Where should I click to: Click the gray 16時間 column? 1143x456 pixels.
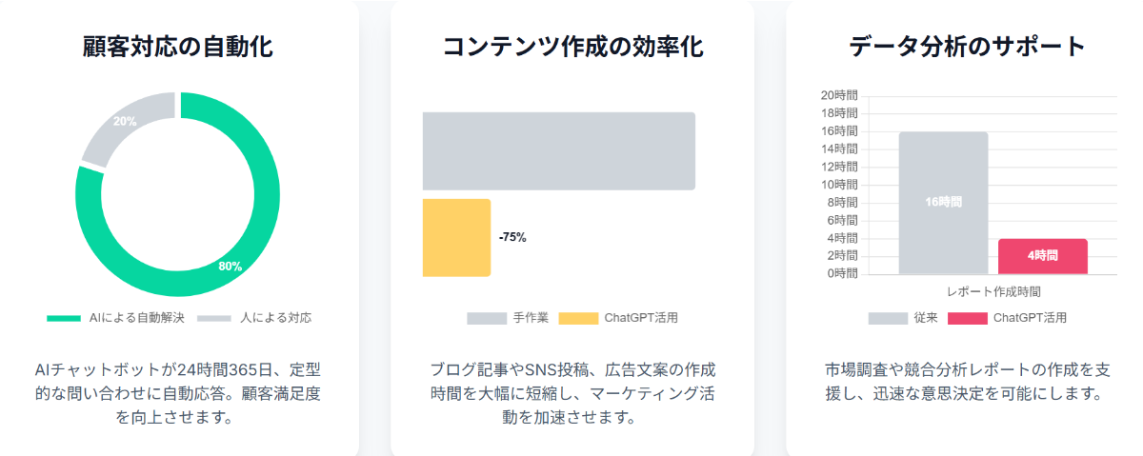(x=943, y=203)
